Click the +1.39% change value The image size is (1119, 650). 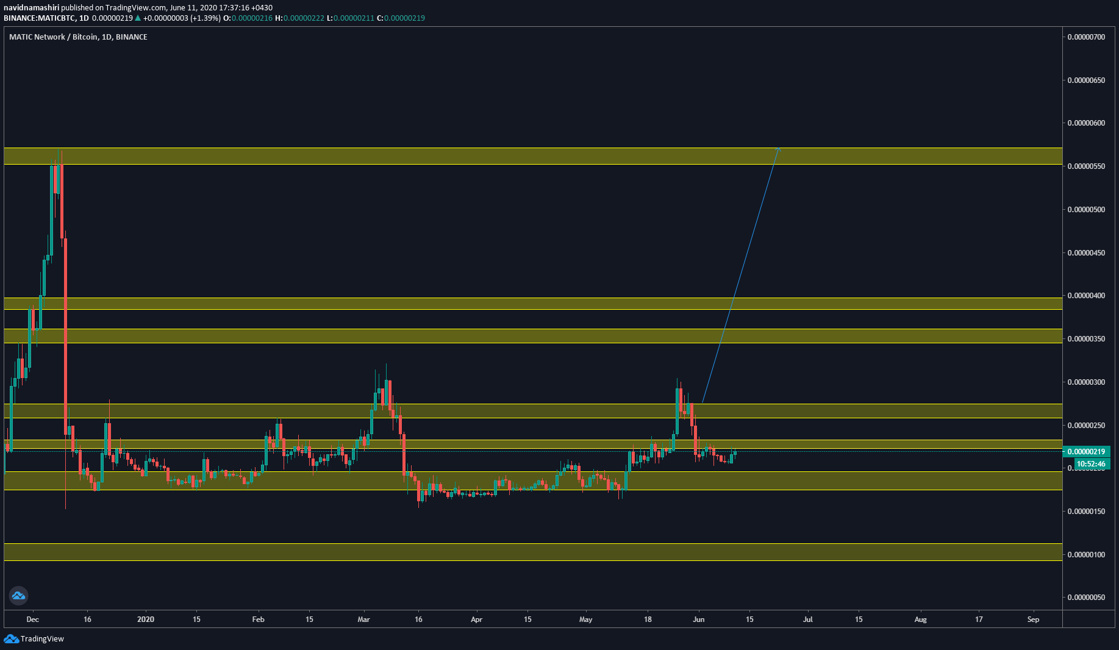point(205,18)
